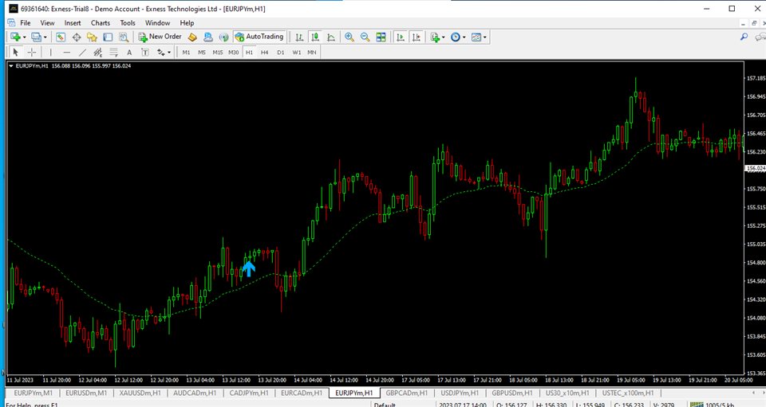Draw a horizontal line tool
This screenshot has width=766, height=407.
[x=66, y=52]
